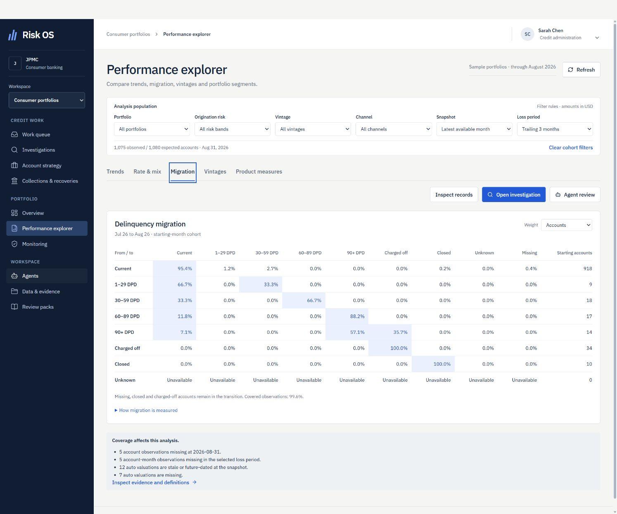Open the Consumer portfolios breadcrumb
Viewport: 617px width, 514px height.
(128, 34)
